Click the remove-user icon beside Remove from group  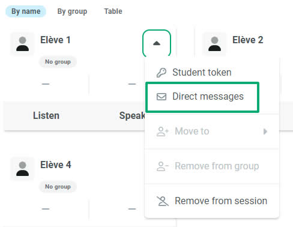[163, 166]
